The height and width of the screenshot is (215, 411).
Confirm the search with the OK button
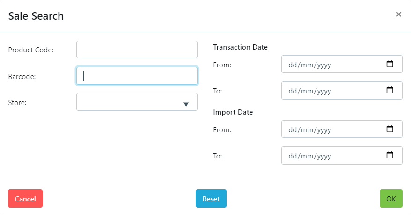[391, 199]
